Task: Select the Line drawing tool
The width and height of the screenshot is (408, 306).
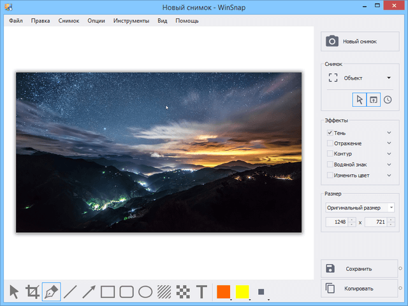Action: click(70, 292)
